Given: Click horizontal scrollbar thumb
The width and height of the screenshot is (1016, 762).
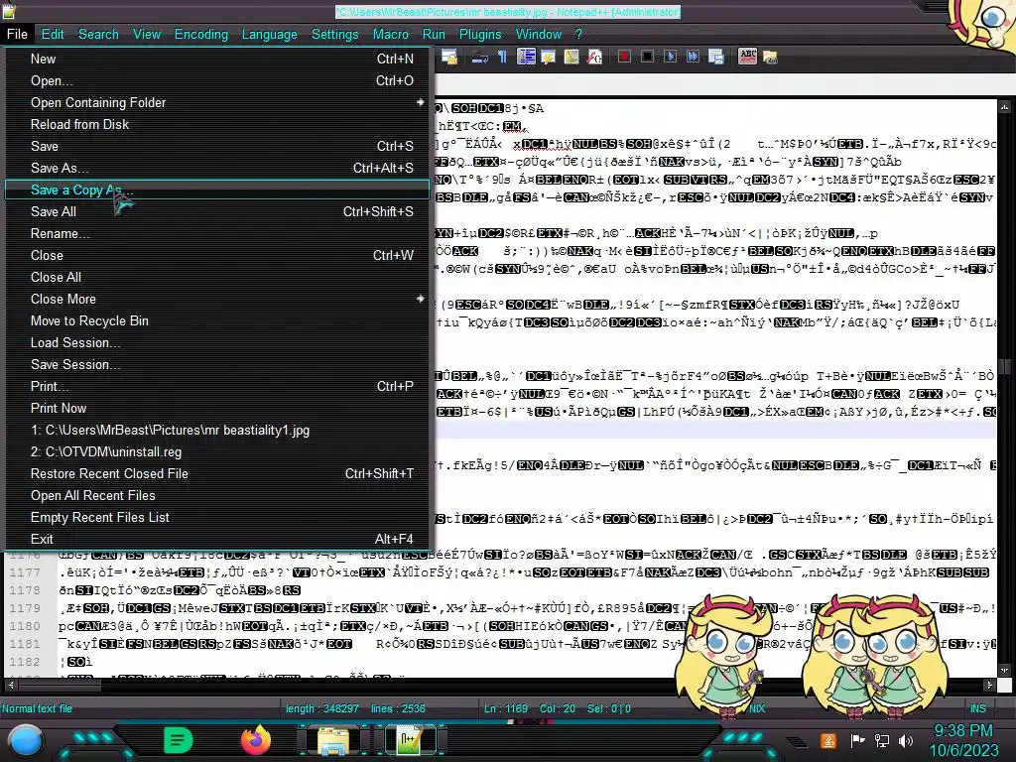Looking at the screenshot, I should [60, 685].
